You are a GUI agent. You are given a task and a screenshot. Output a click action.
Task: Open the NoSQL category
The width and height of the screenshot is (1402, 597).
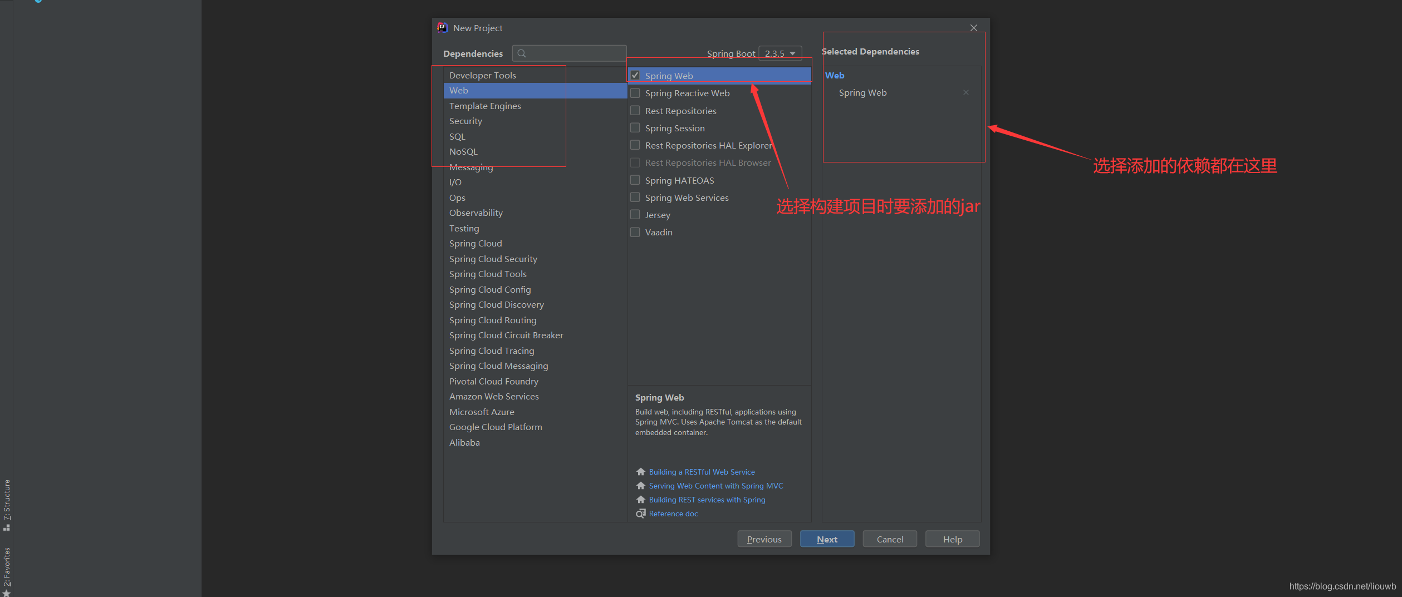coord(535,152)
